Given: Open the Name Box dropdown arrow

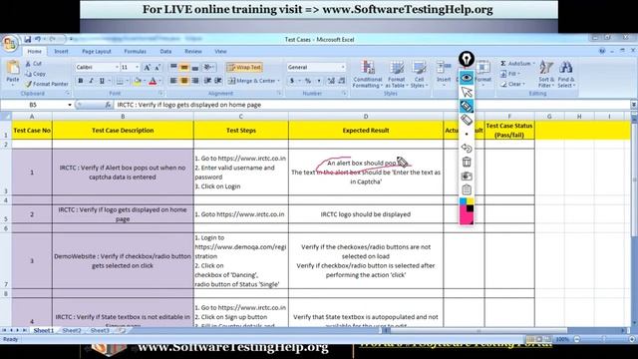Looking at the screenshot, I should pyautogui.click(x=70, y=105).
